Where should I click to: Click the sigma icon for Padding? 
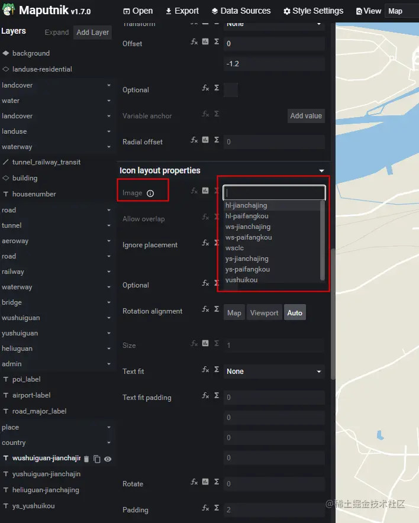(x=217, y=508)
